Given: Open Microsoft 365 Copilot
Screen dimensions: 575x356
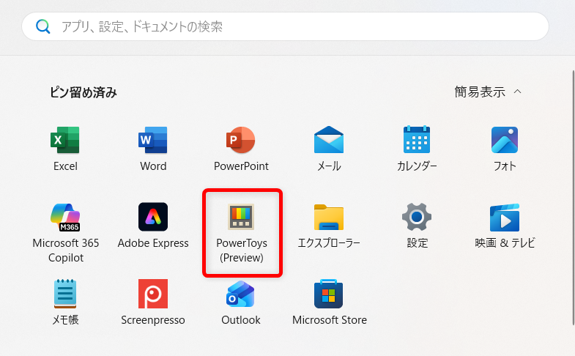Looking at the screenshot, I should (66, 233).
